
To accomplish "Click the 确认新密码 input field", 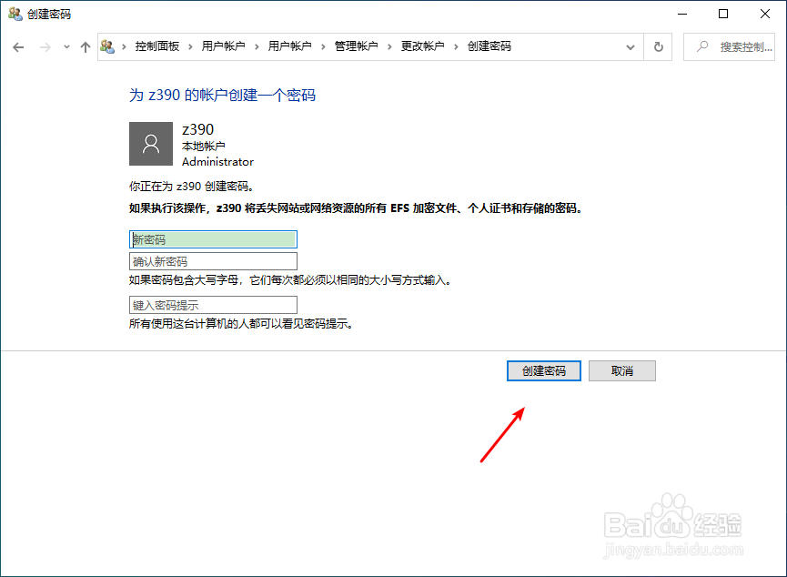I will pyautogui.click(x=212, y=260).
